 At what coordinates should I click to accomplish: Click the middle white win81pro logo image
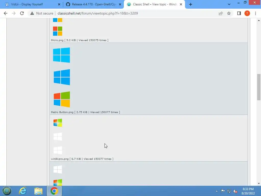(58, 137)
